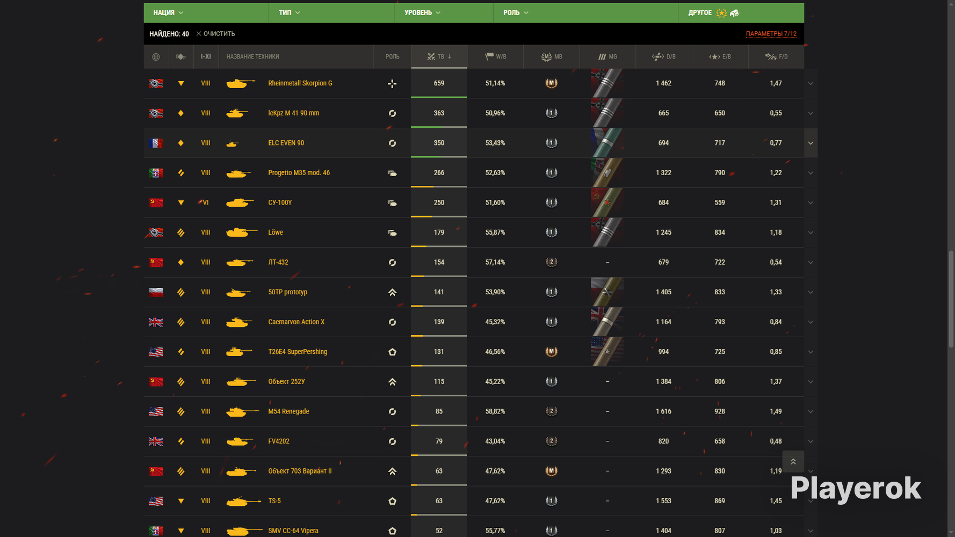Sort by D/B damage column header
Viewport: 955px width, 537px height.
tap(664, 57)
